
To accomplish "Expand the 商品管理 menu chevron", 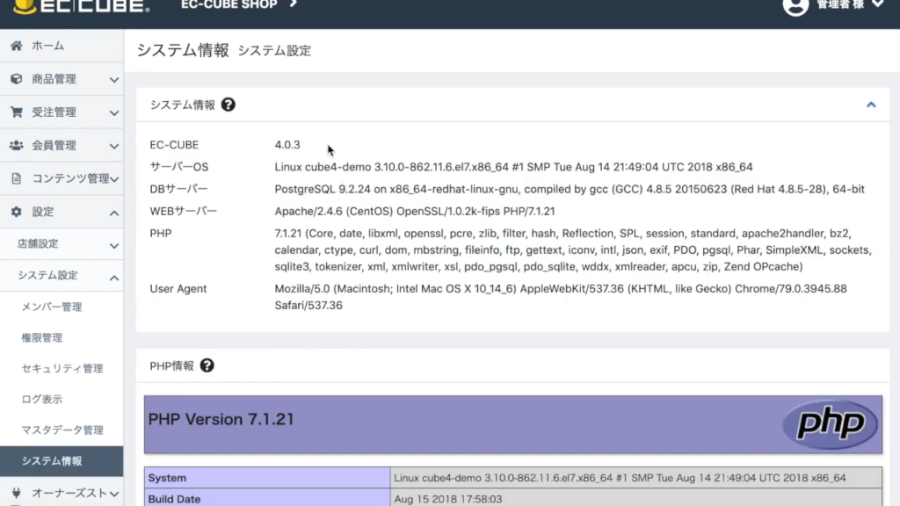I will pyautogui.click(x=114, y=79).
